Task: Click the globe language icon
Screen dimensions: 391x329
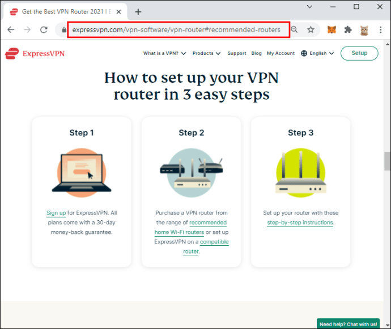Action: (304, 53)
